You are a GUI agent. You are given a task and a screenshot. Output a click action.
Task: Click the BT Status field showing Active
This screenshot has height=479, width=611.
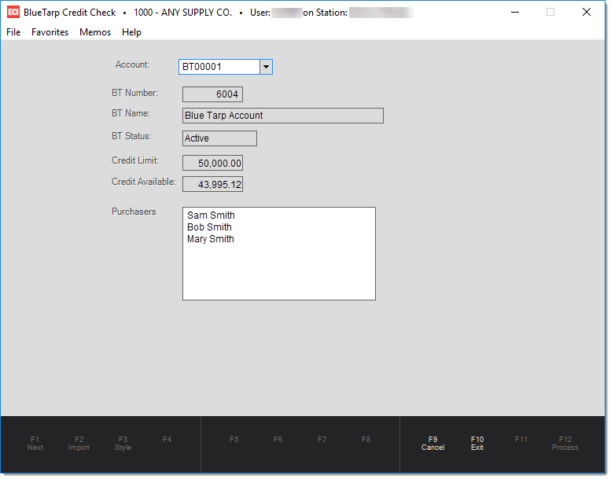pos(219,138)
